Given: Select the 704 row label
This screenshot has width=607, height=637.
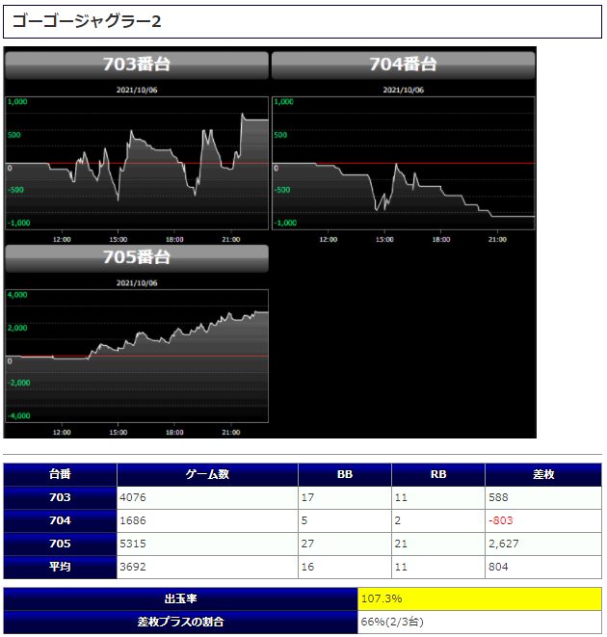Looking at the screenshot, I should (60, 520).
